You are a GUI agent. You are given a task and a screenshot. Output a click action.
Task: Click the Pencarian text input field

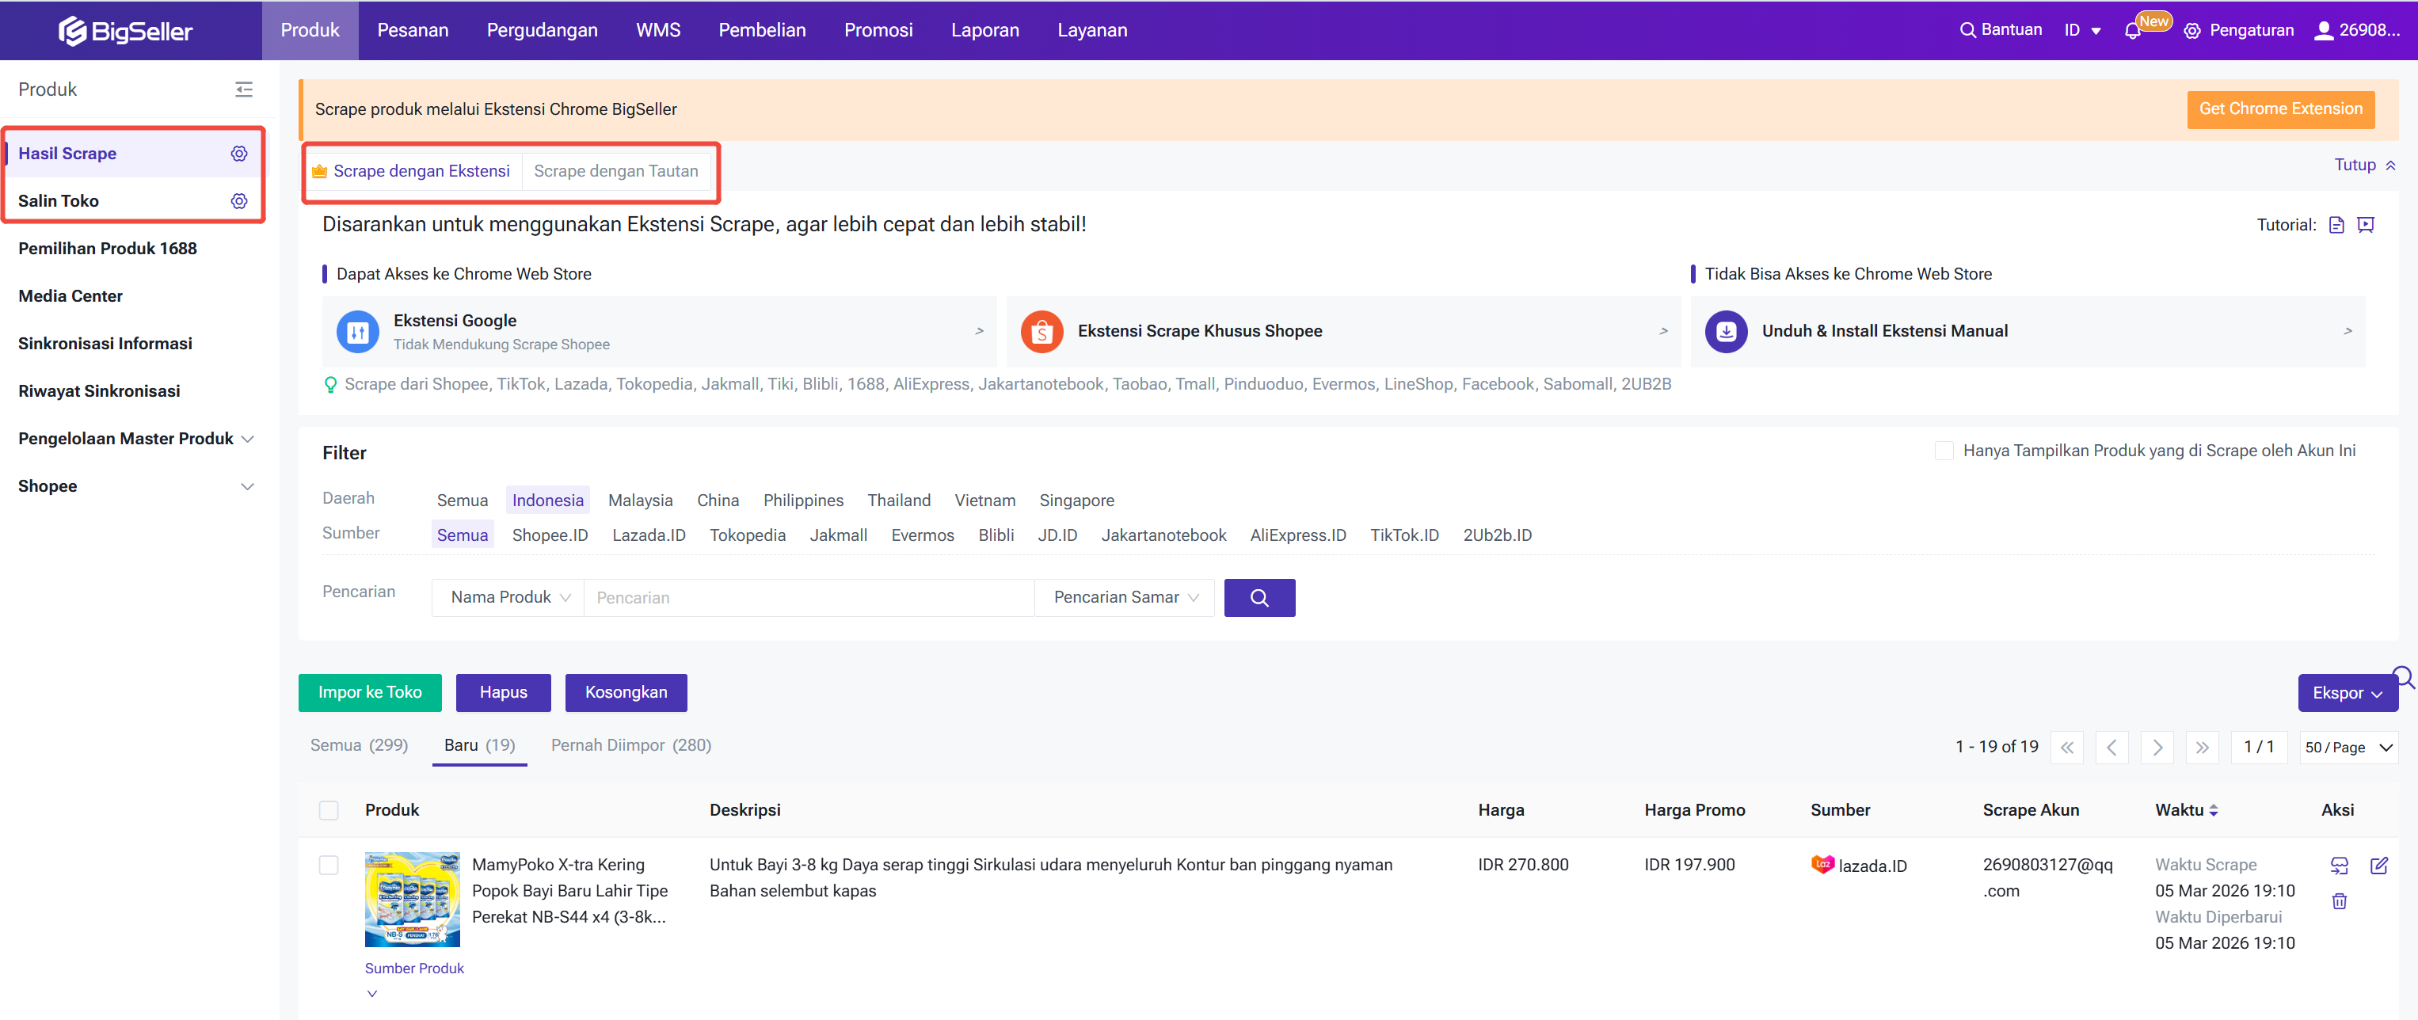[807, 598]
